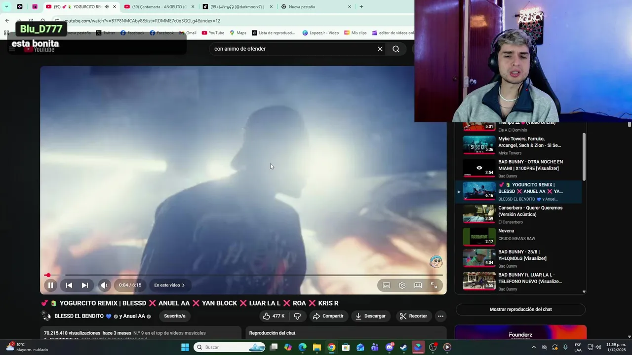
Task: Skip to the previous video in the player
Action: (69, 285)
